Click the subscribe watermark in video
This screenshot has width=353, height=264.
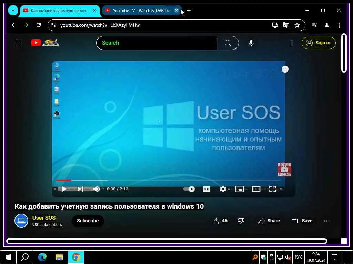click(x=284, y=169)
